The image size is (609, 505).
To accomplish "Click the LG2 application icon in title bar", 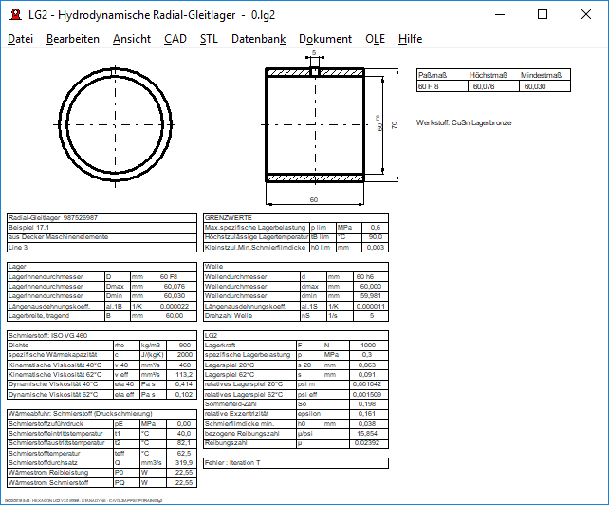I will tap(14, 15).
